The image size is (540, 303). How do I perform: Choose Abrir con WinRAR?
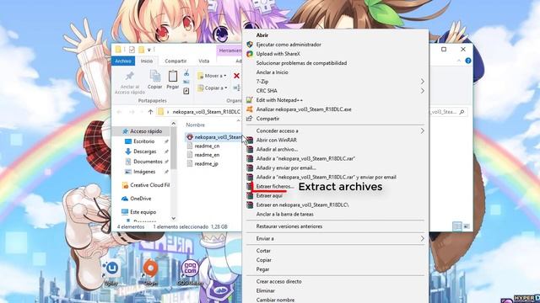[276, 141]
